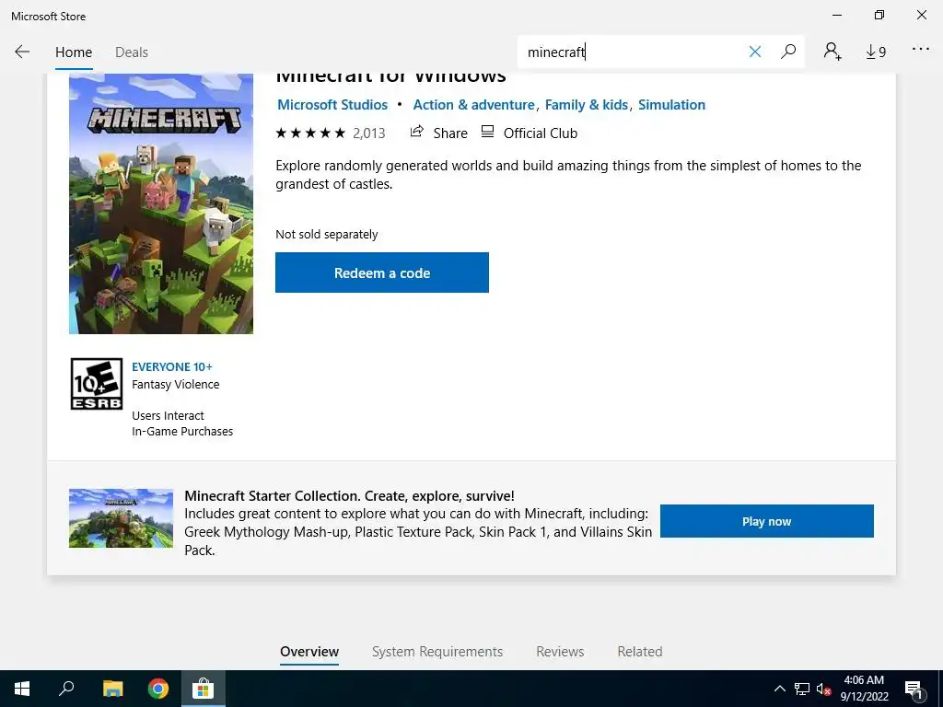Click the 'Users Interact' text

(168, 416)
